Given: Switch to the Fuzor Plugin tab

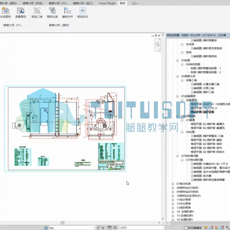Looking at the screenshot, I should (107, 3).
